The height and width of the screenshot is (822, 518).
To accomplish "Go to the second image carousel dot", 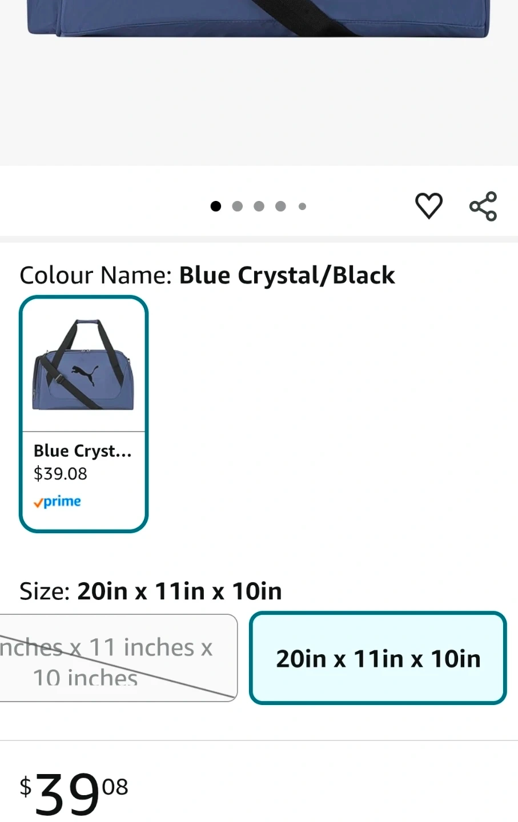I will coord(238,206).
